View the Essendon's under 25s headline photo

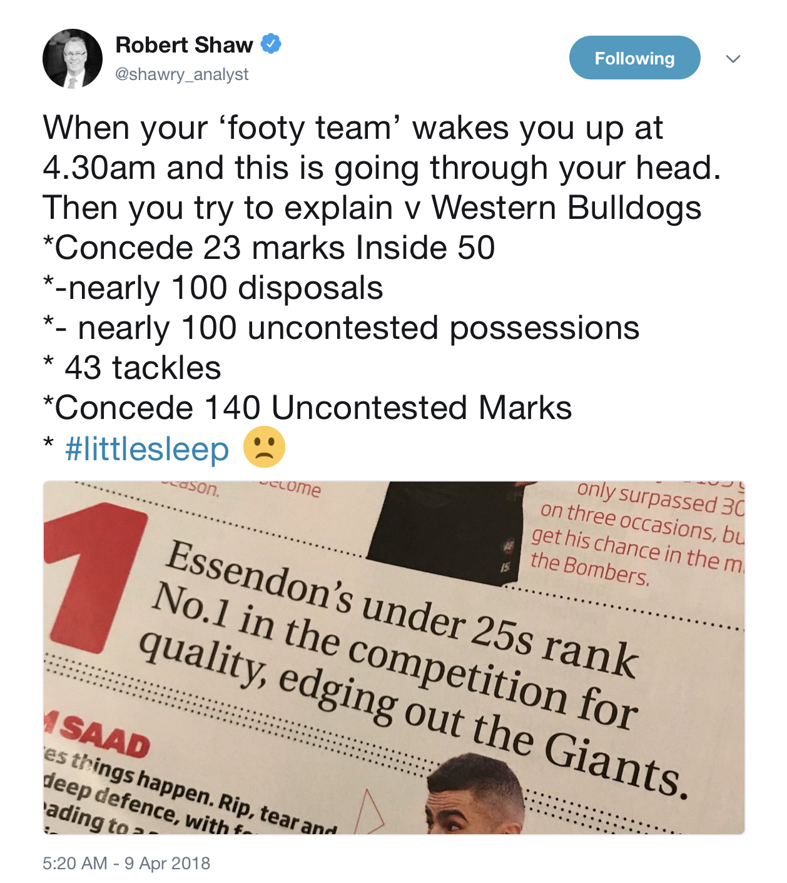coord(394,657)
